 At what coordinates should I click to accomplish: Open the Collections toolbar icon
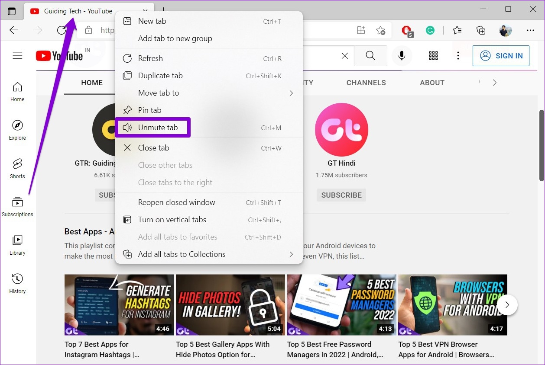(x=481, y=30)
